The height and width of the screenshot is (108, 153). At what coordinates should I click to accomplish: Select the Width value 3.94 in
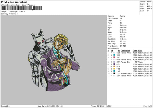click(x=149, y=9)
